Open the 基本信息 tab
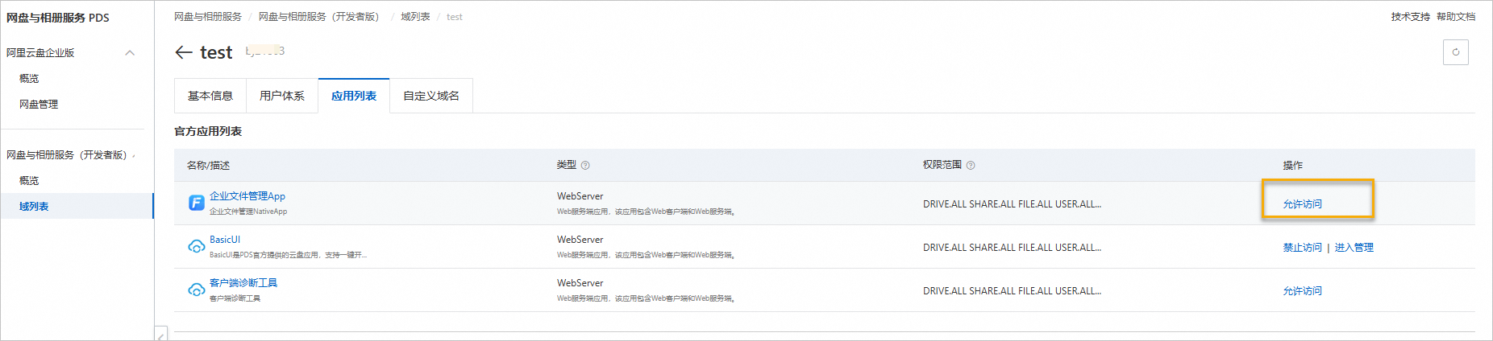Image resolution: width=1493 pixels, height=341 pixels. tap(210, 96)
